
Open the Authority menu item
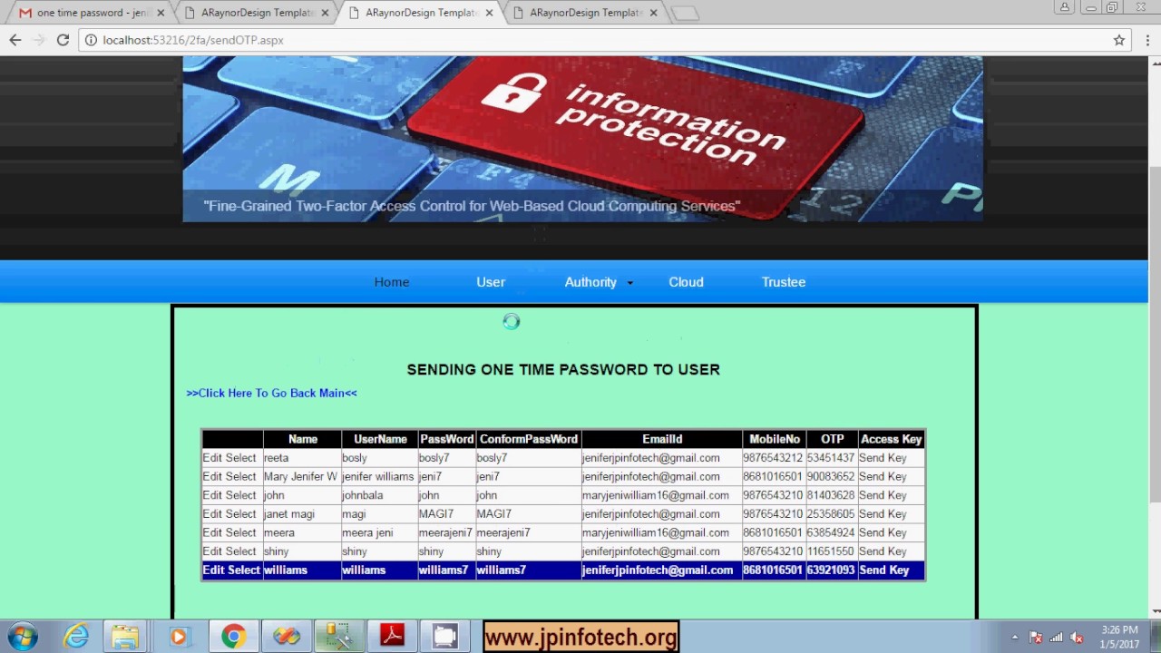[590, 282]
